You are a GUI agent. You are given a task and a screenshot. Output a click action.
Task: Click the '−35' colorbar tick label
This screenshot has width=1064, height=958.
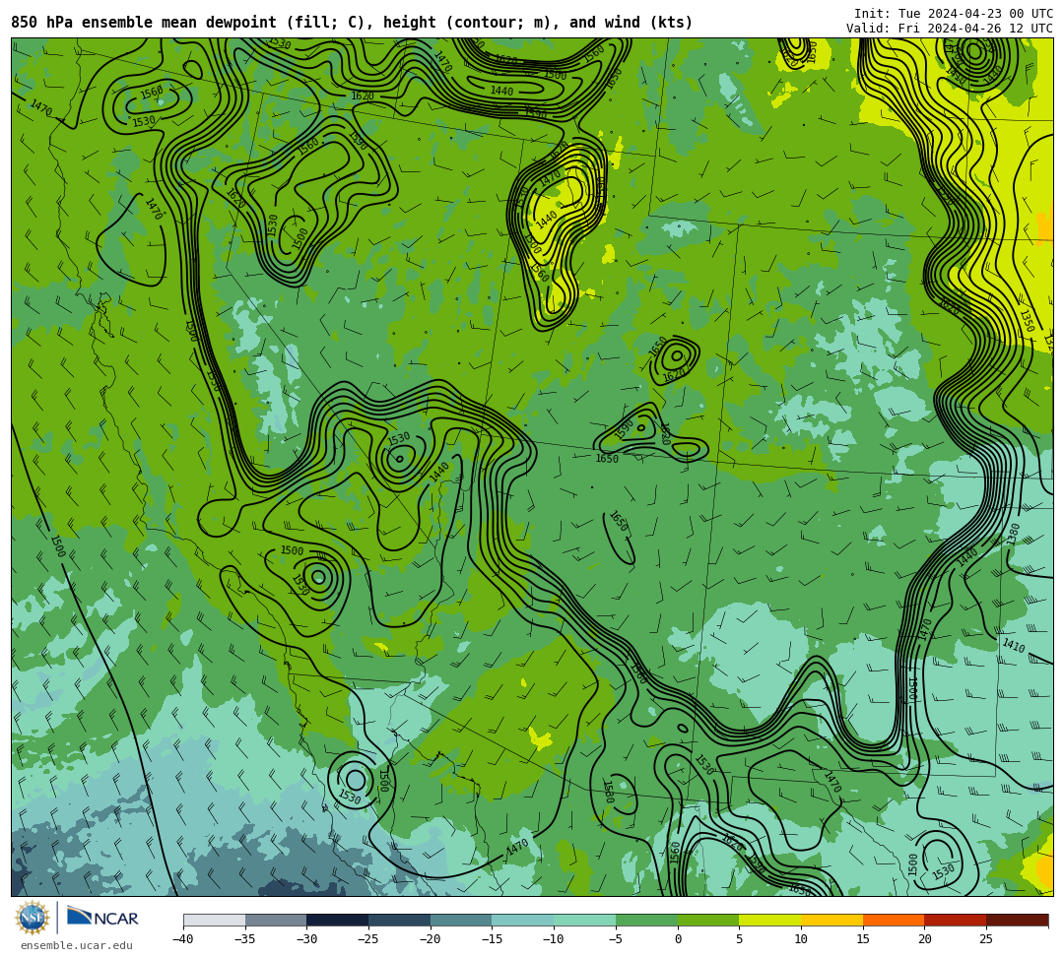(x=245, y=939)
